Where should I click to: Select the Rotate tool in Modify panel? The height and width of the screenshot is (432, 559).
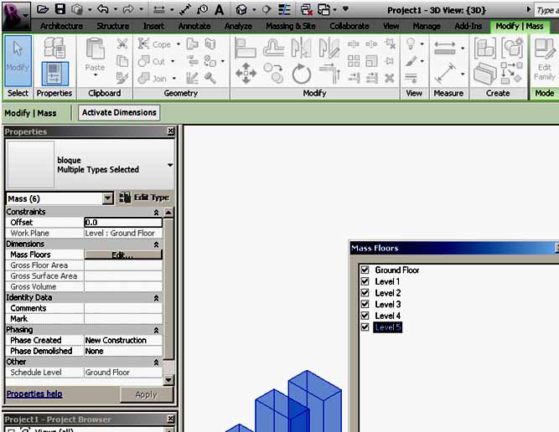301,75
